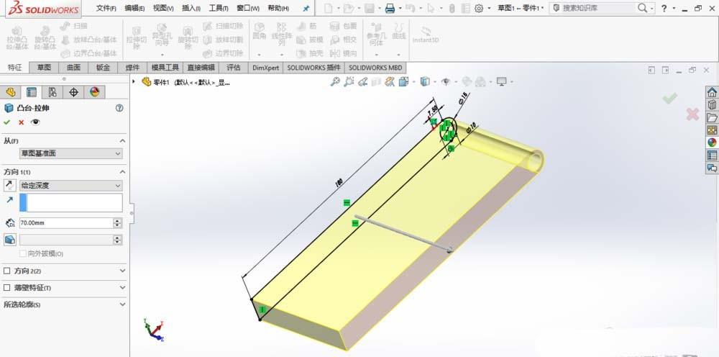
Task: Switch to the 曲面 ribbon tab
Action: tap(73, 68)
